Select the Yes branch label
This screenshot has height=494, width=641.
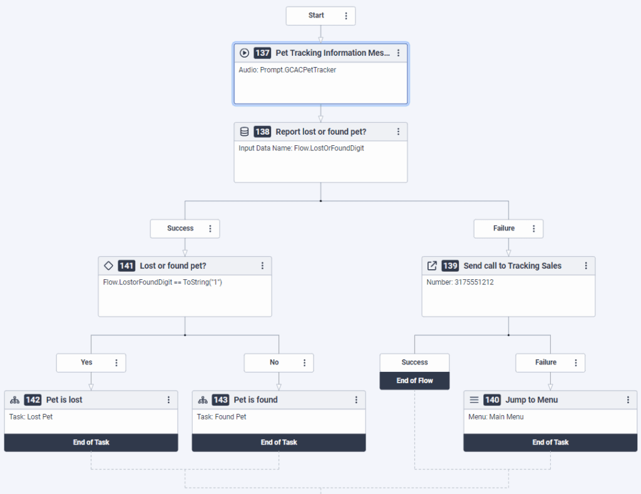[86, 363]
